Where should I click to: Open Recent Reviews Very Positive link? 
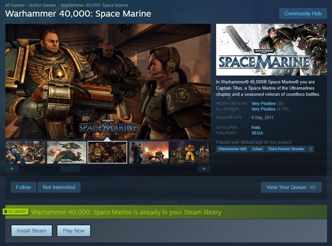click(x=263, y=103)
